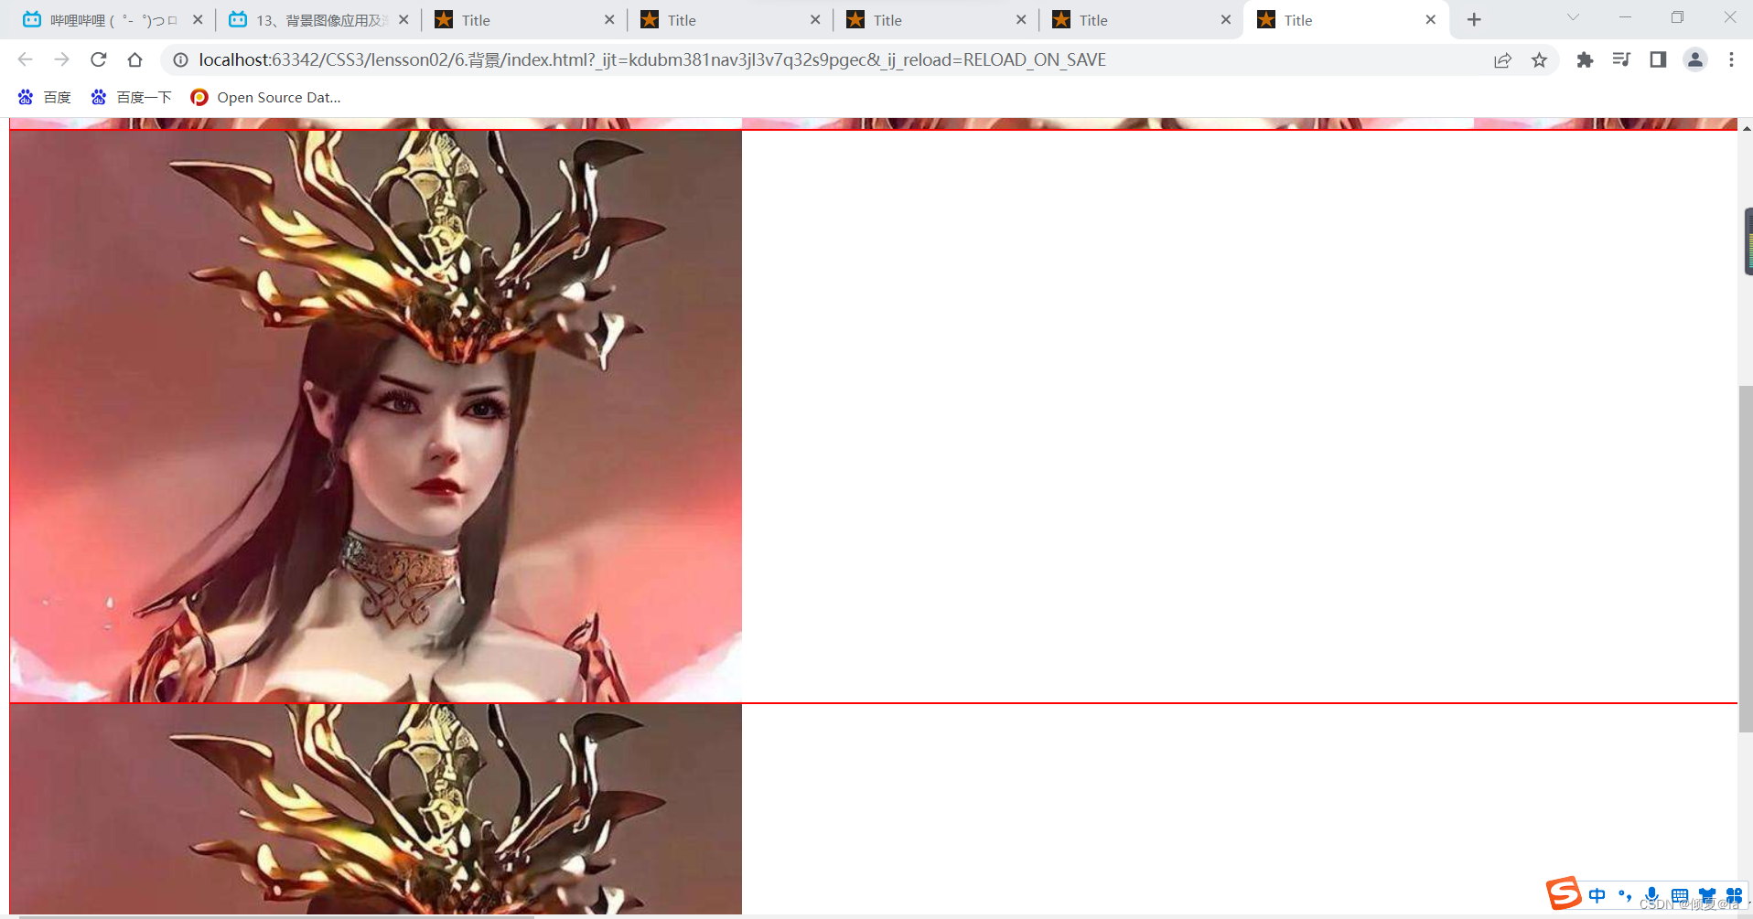Switch to the 哔哩哔哩 tab

(x=113, y=20)
